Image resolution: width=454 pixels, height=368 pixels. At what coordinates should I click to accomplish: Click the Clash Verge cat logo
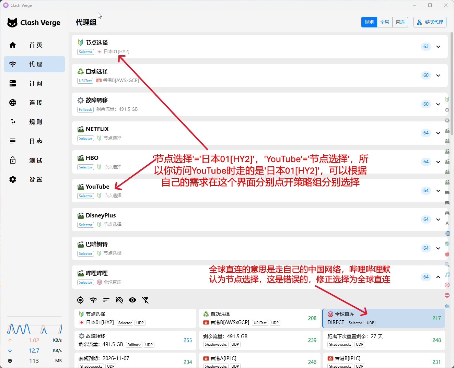coord(12,23)
